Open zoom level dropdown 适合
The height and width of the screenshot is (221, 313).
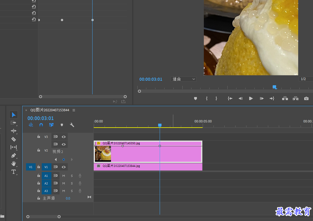tap(183, 79)
